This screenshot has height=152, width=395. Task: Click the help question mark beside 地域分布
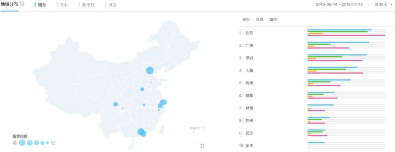click(22, 4)
